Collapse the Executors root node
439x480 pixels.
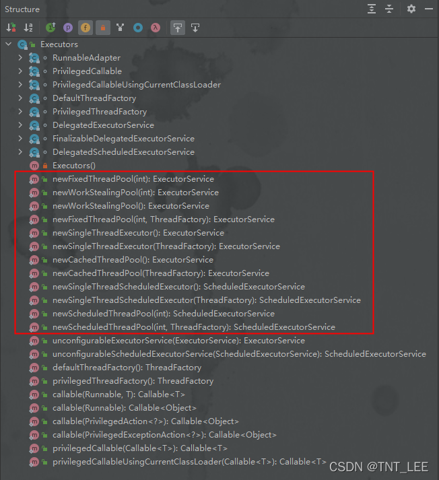pyautogui.click(x=9, y=44)
